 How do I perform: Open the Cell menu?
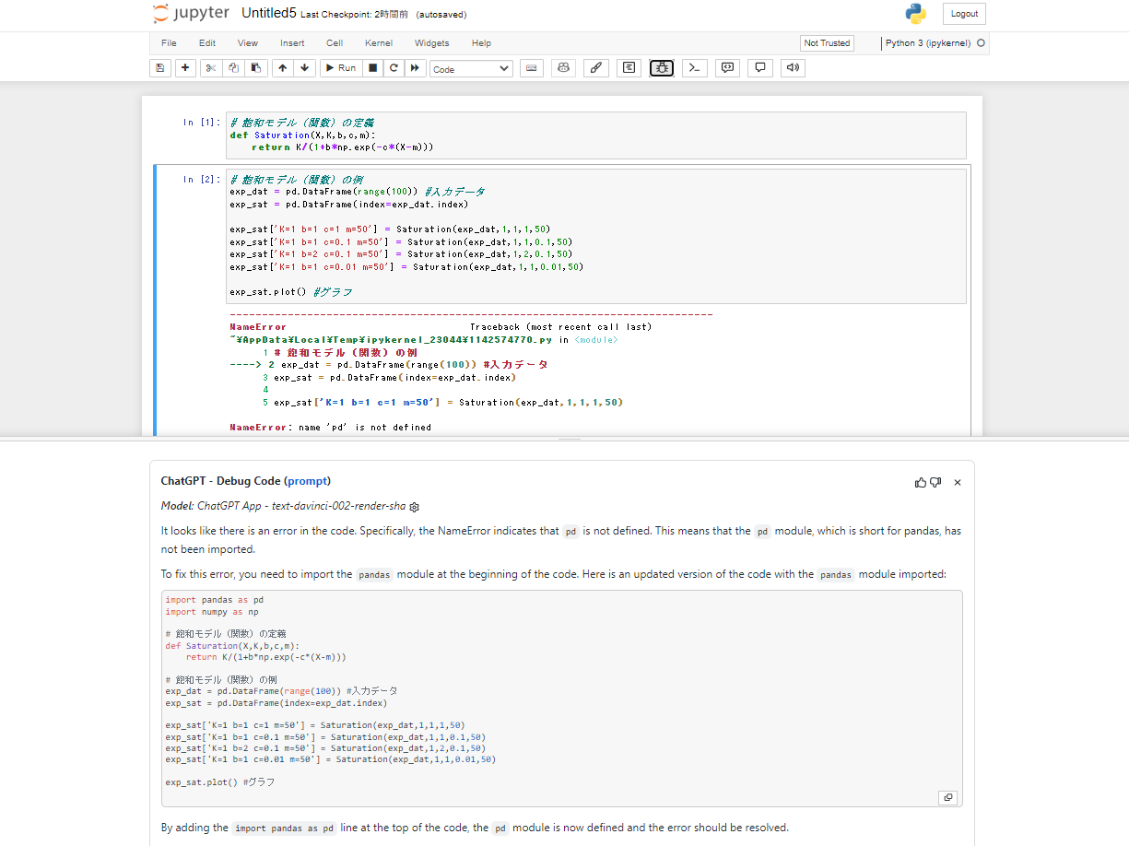334,43
